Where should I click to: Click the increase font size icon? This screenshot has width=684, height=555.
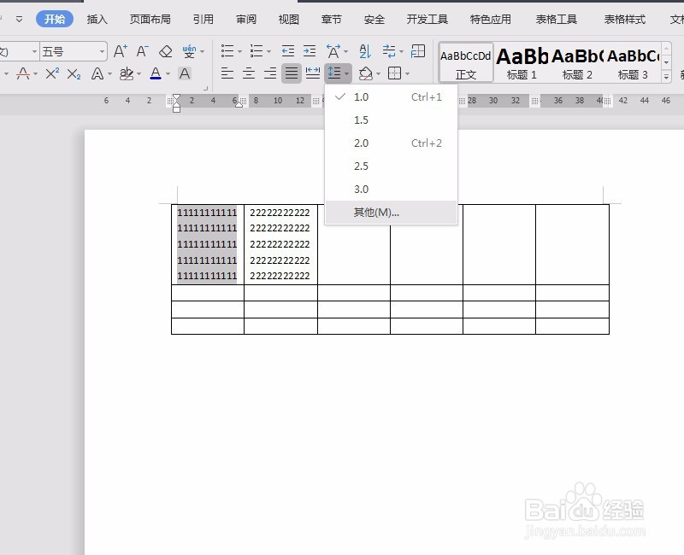(x=121, y=51)
